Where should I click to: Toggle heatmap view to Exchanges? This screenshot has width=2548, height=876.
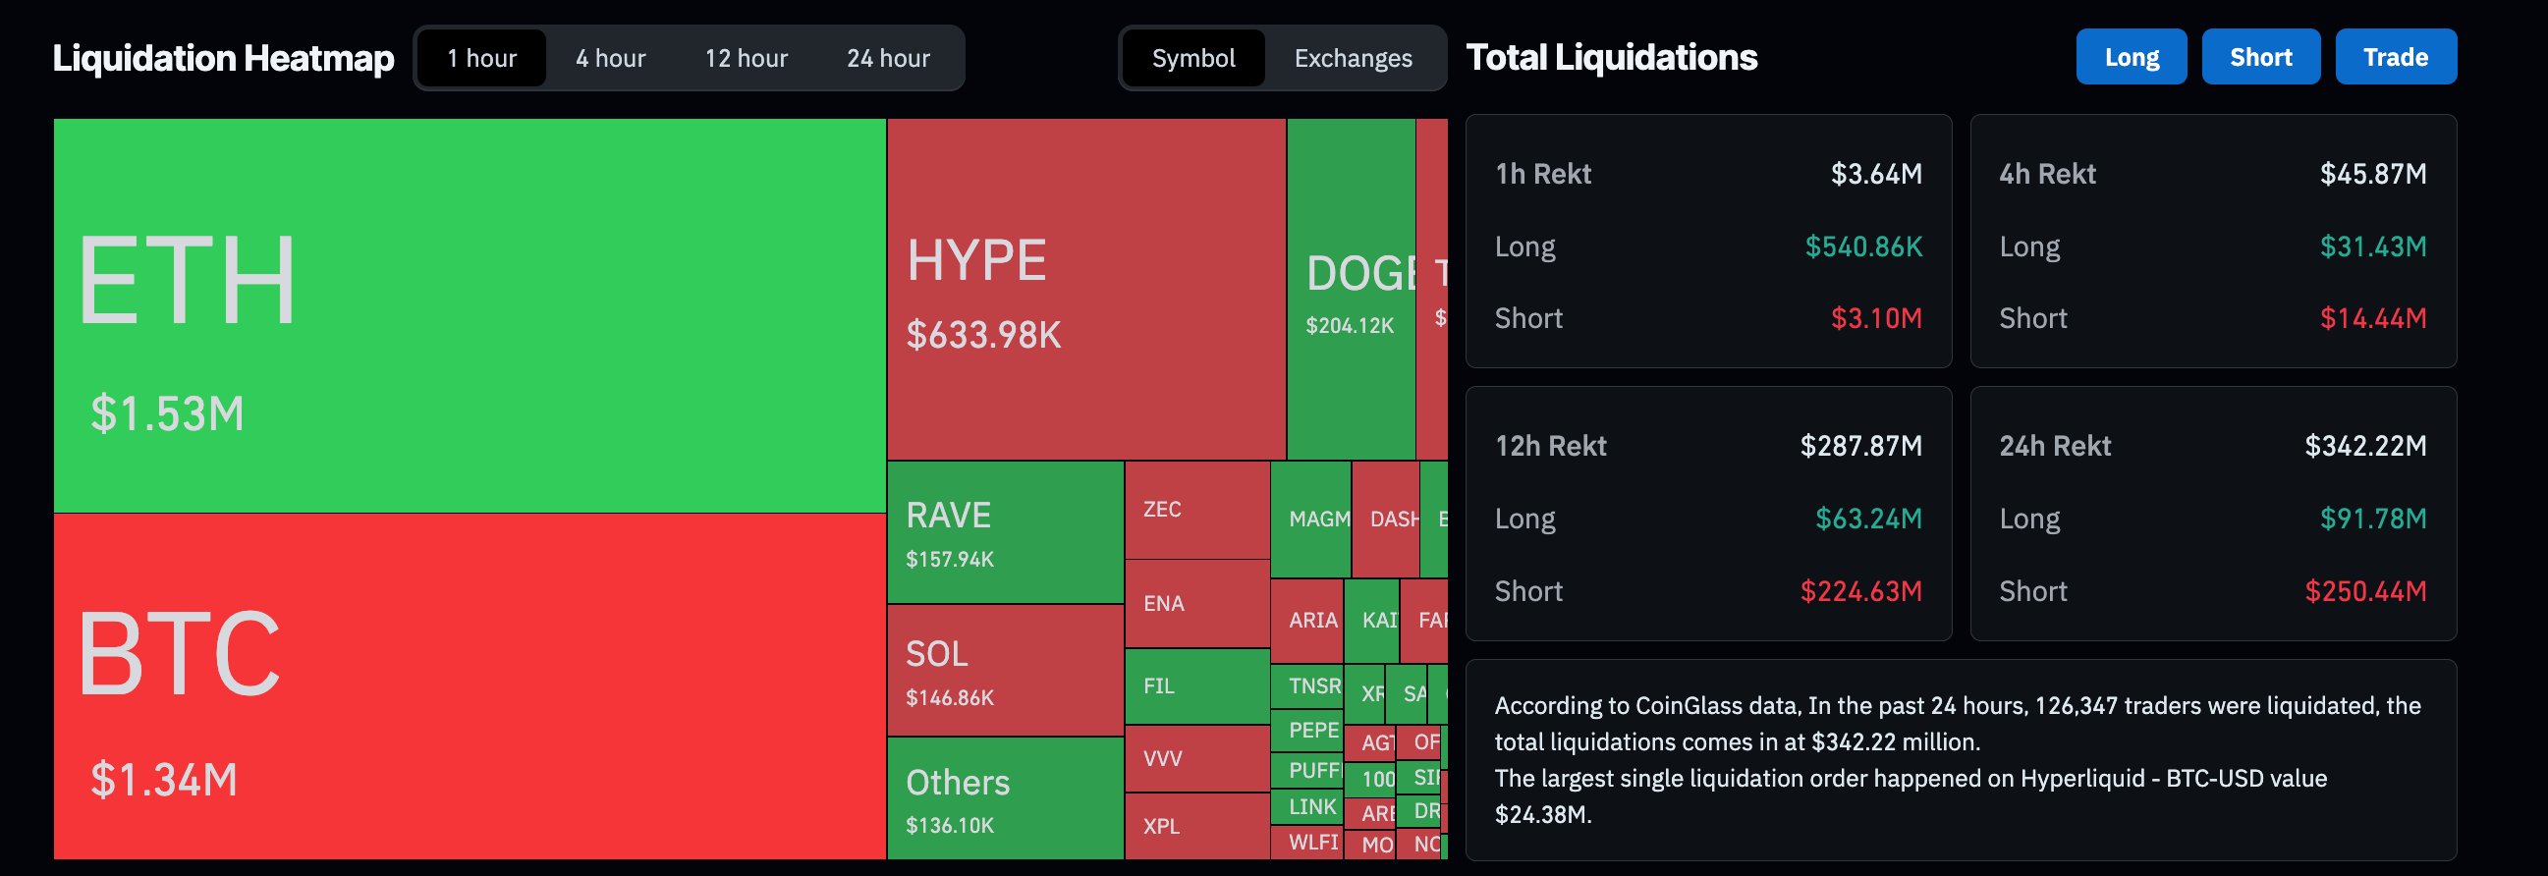pyautogui.click(x=1353, y=58)
